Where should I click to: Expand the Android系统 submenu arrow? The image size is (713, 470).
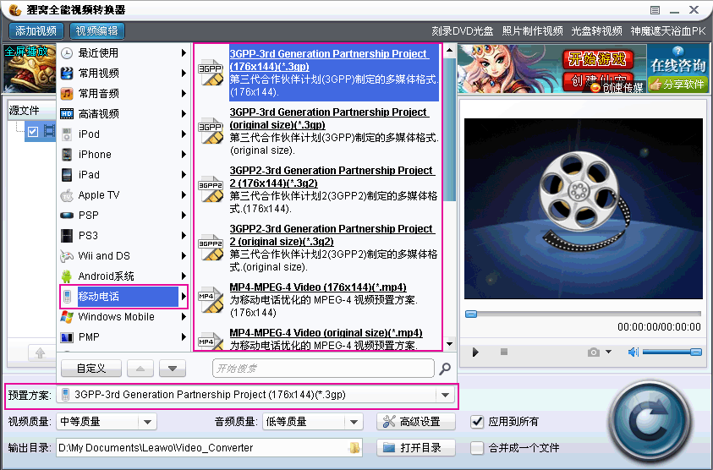(184, 276)
